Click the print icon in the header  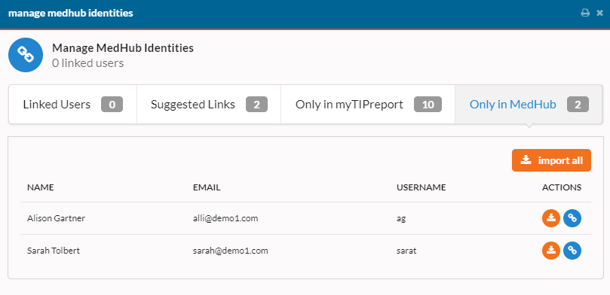tap(585, 14)
